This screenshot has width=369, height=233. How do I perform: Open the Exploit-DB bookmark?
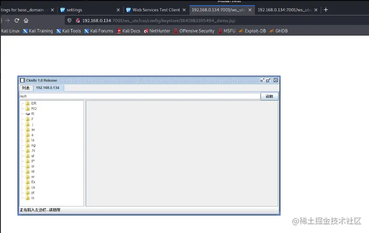pyautogui.click(x=252, y=31)
